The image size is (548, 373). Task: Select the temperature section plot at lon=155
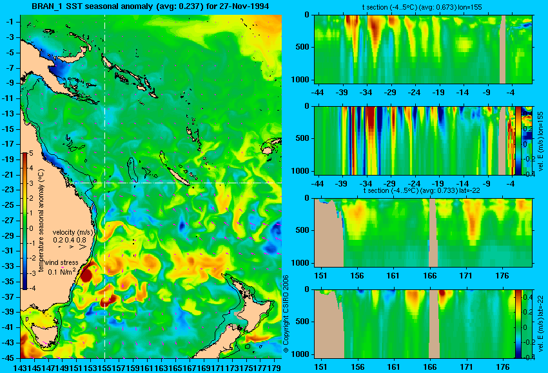(423, 49)
